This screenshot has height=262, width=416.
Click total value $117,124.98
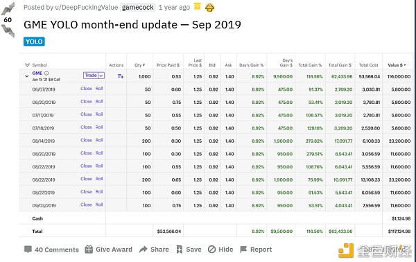coord(399,232)
